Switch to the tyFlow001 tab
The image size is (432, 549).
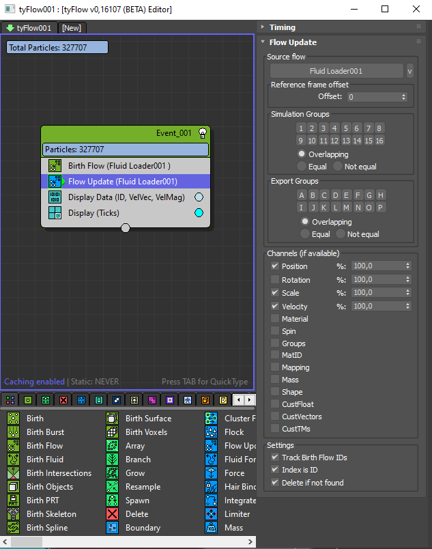(29, 28)
